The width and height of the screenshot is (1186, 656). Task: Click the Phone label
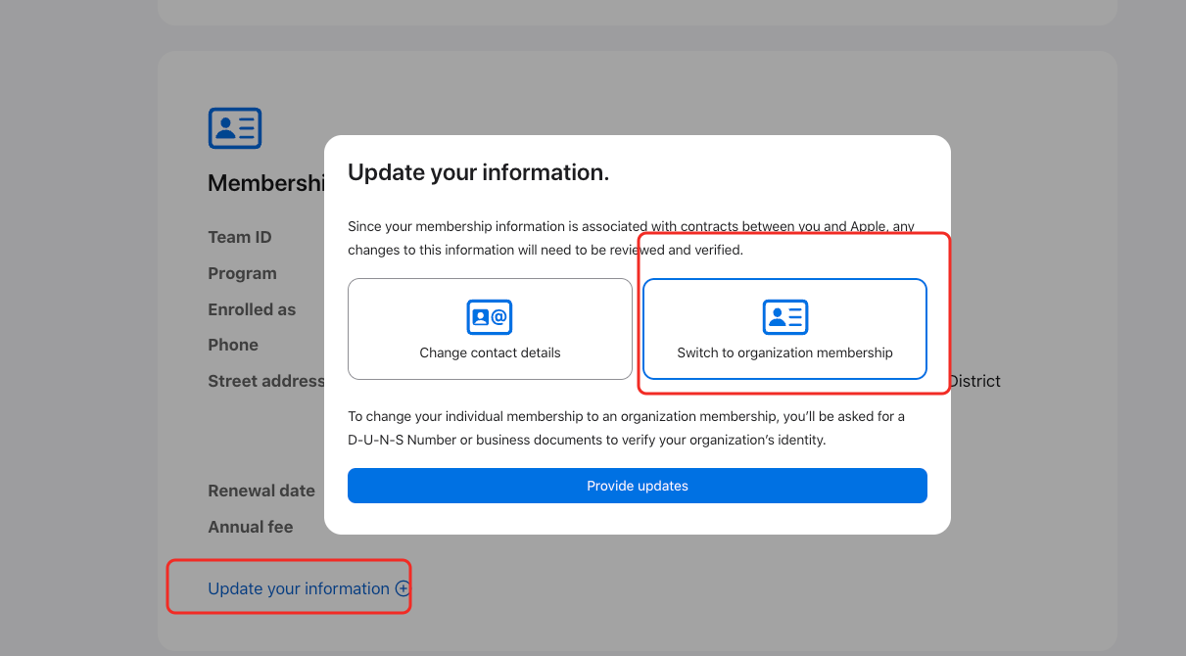[x=233, y=345]
